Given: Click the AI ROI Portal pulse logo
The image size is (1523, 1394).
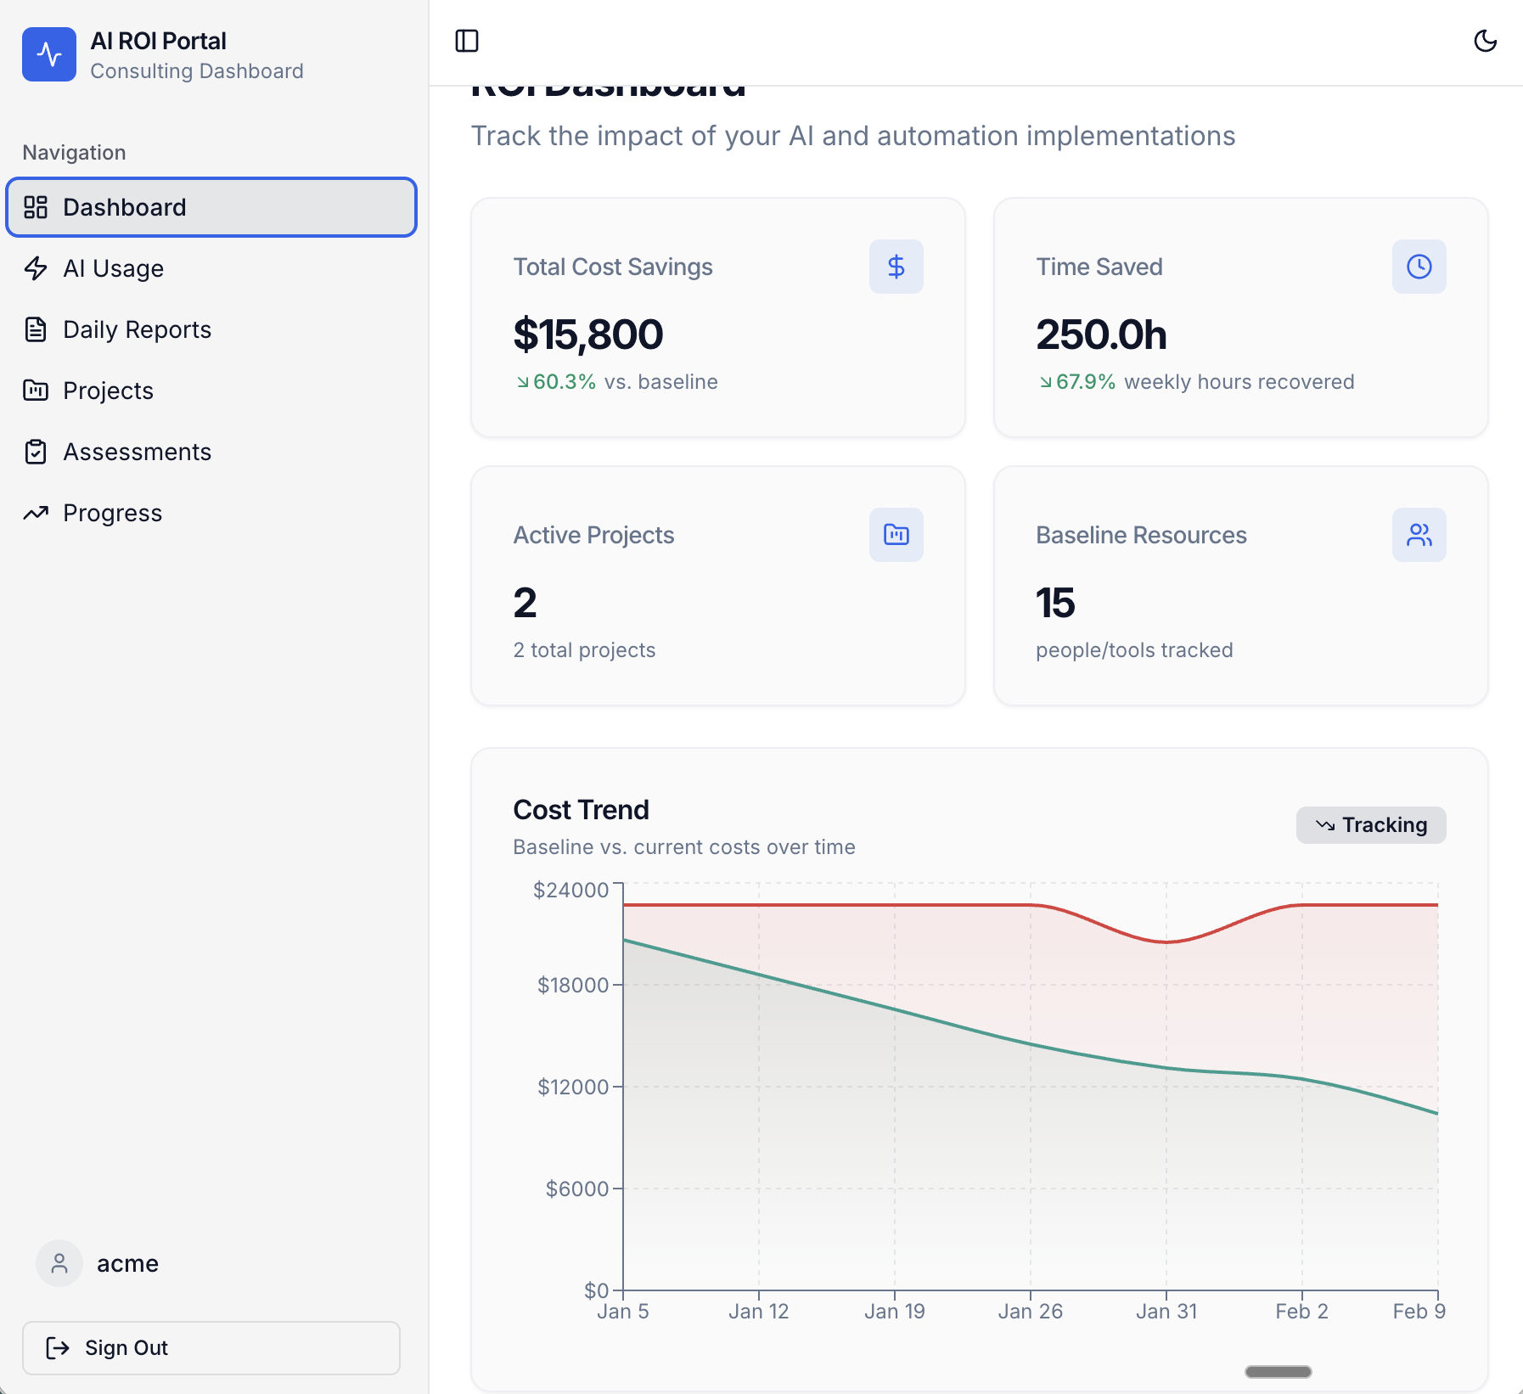Looking at the screenshot, I should [x=49, y=54].
